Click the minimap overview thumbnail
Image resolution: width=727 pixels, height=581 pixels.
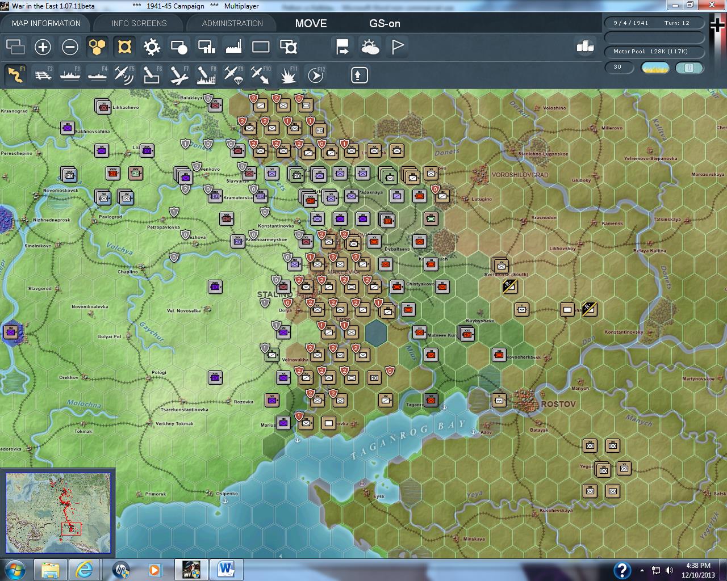coord(58,513)
